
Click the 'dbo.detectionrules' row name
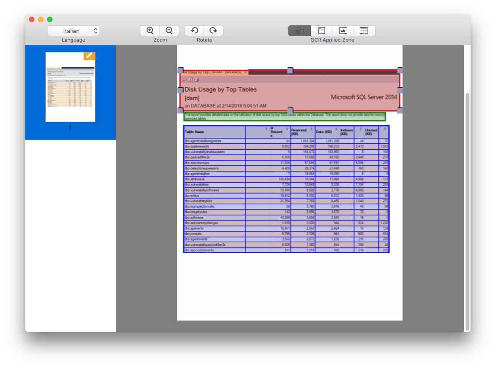(x=197, y=163)
